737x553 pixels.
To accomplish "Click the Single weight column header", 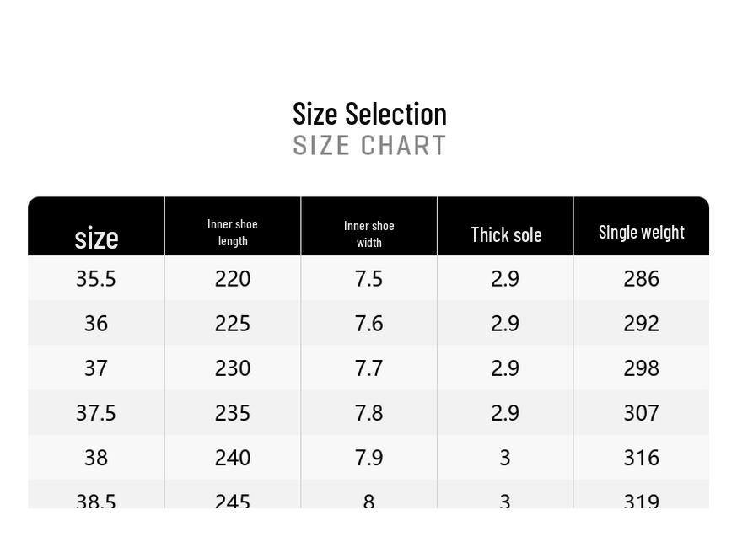I will (x=641, y=232).
